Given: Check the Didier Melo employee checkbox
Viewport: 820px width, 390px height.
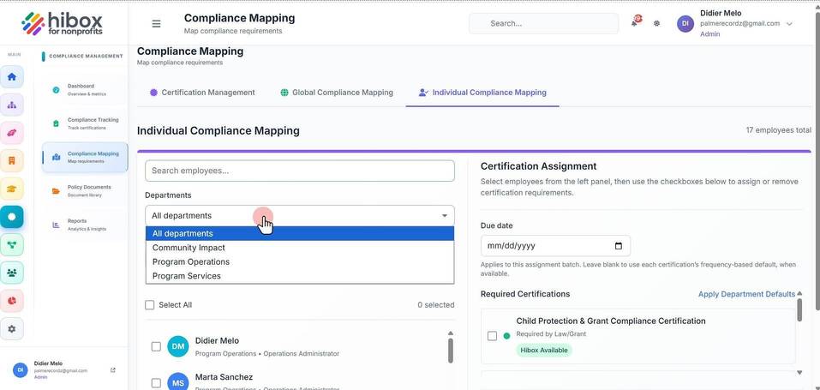Looking at the screenshot, I should point(156,346).
